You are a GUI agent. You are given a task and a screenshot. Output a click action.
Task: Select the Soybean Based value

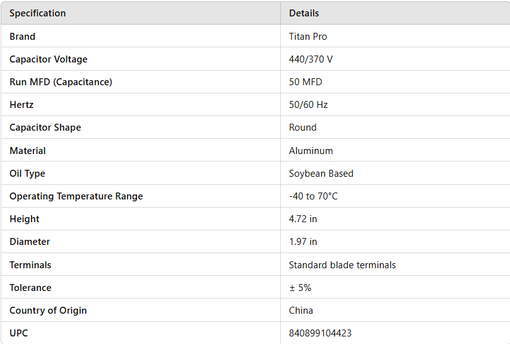pos(321,174)
